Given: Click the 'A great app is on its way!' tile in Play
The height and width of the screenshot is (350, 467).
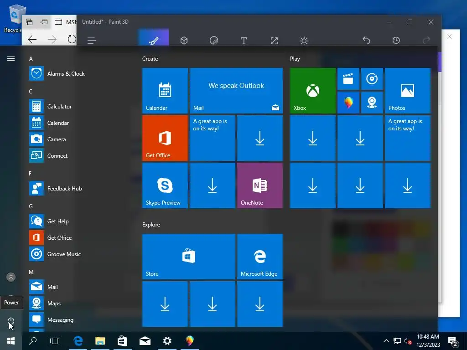Looking at the screenshot, I should pos(408,138).
